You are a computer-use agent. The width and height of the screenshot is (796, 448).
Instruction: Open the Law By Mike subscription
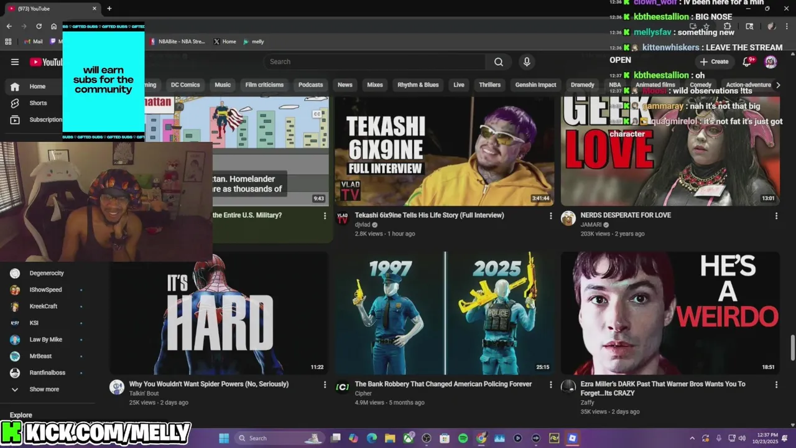tap(45, 340)
